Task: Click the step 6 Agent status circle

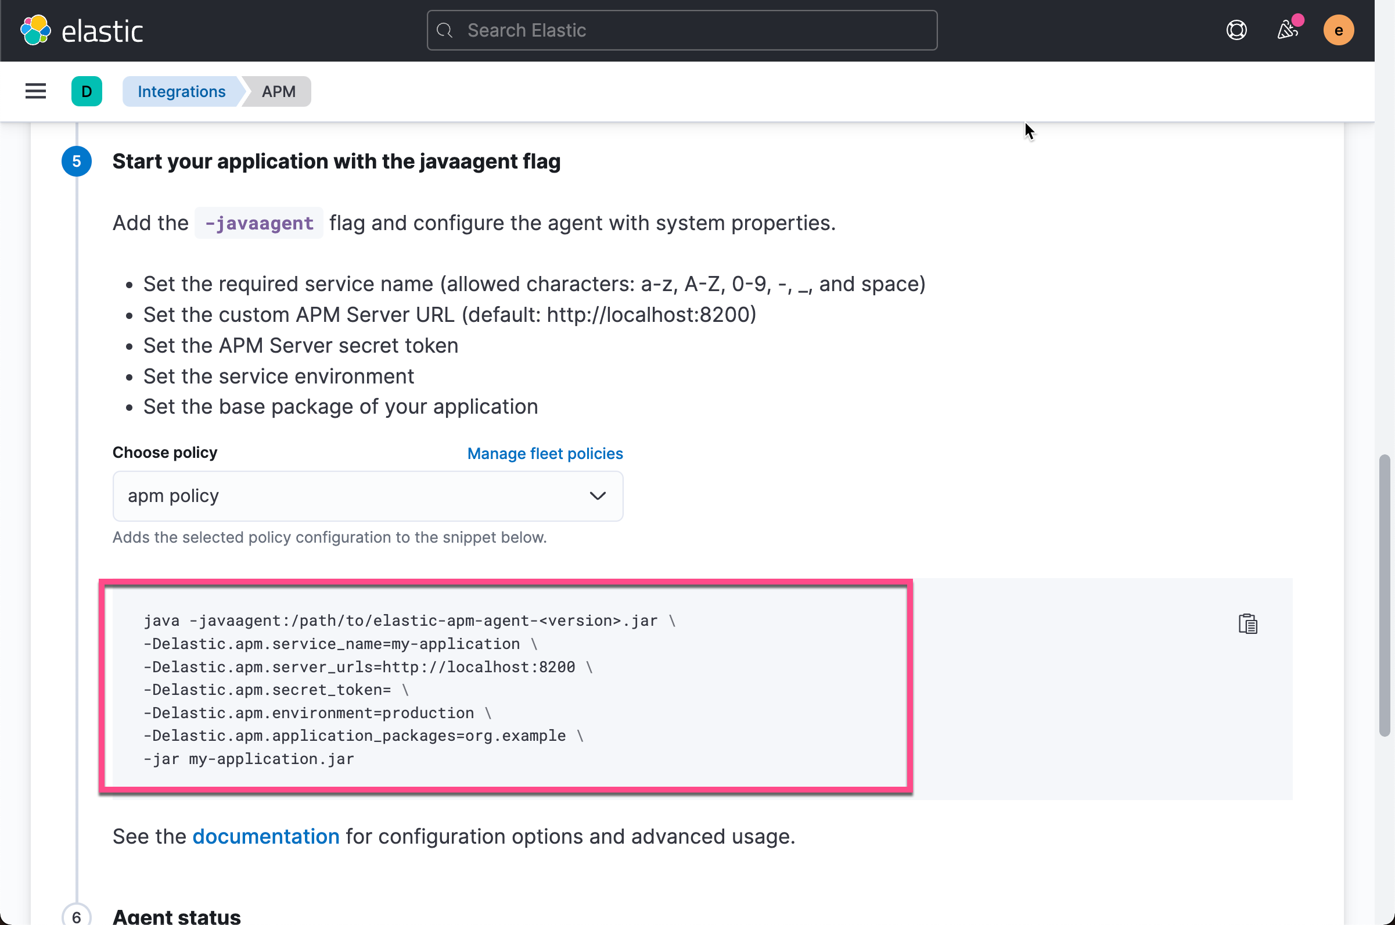Action: 76,916
